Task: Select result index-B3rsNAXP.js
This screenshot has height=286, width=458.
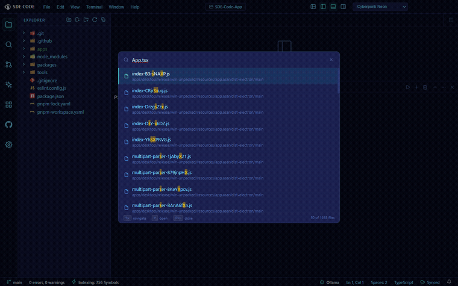Action: (x=228, y=76)
